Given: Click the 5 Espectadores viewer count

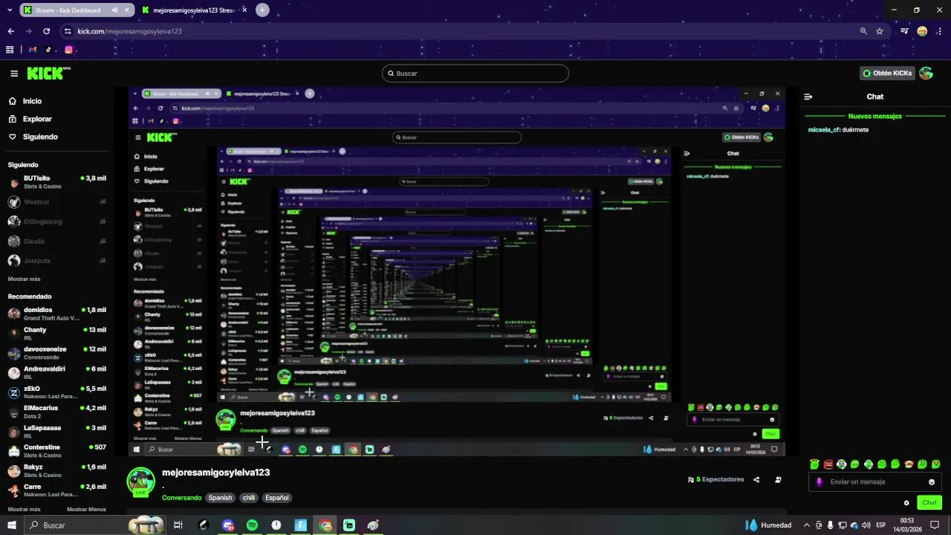Looking at the screenshot, I should (715, 480).
